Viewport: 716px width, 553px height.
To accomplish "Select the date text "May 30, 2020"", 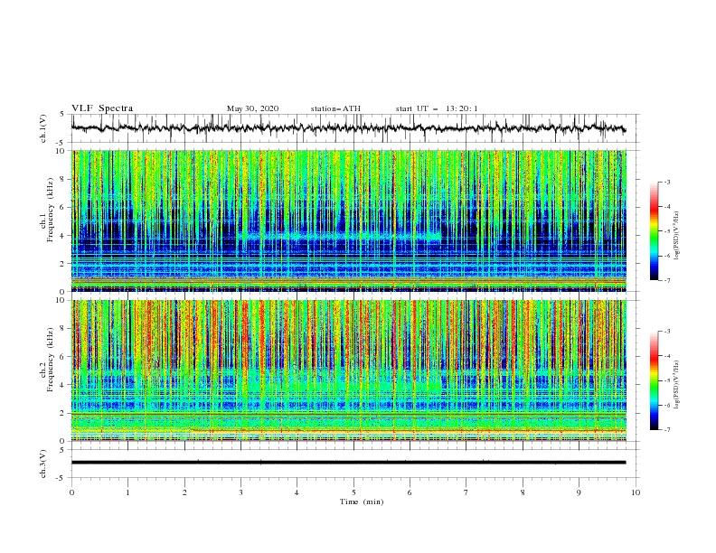I will coord(252,108).
